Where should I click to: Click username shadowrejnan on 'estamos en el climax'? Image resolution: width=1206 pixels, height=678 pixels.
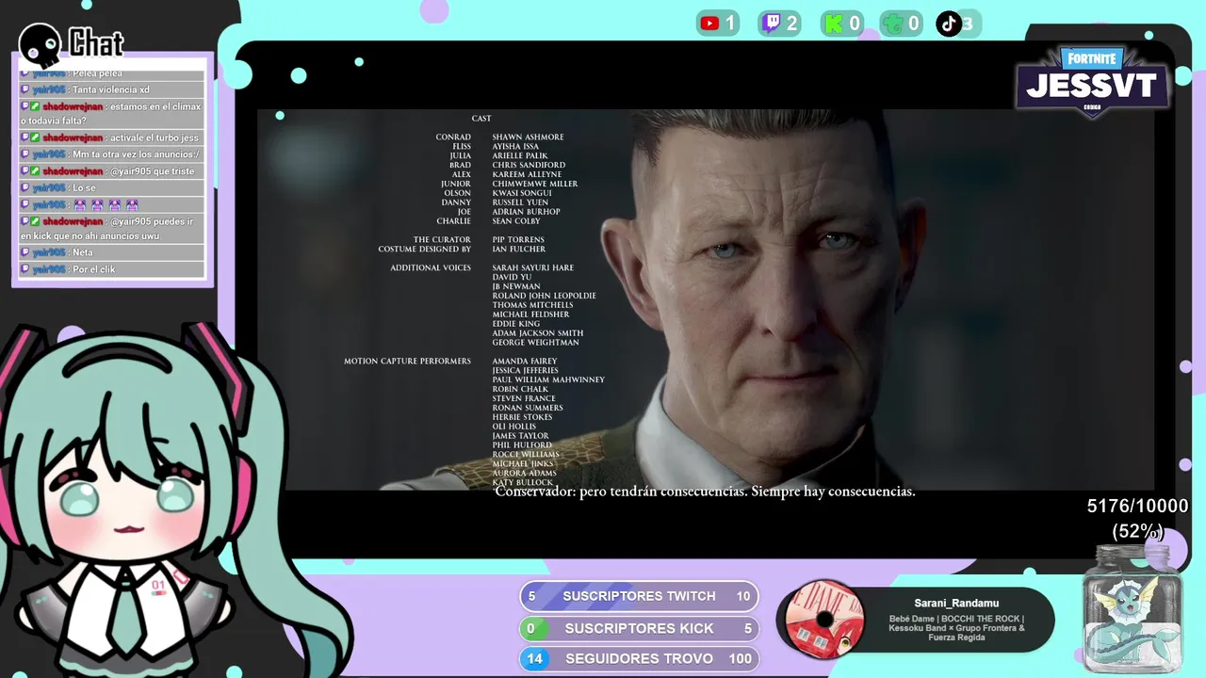pos(73,106)
